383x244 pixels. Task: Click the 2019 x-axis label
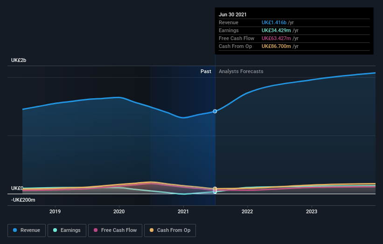[x=55, y=211]
